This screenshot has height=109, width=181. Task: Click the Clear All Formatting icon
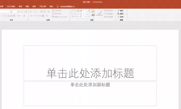point(26,12)
